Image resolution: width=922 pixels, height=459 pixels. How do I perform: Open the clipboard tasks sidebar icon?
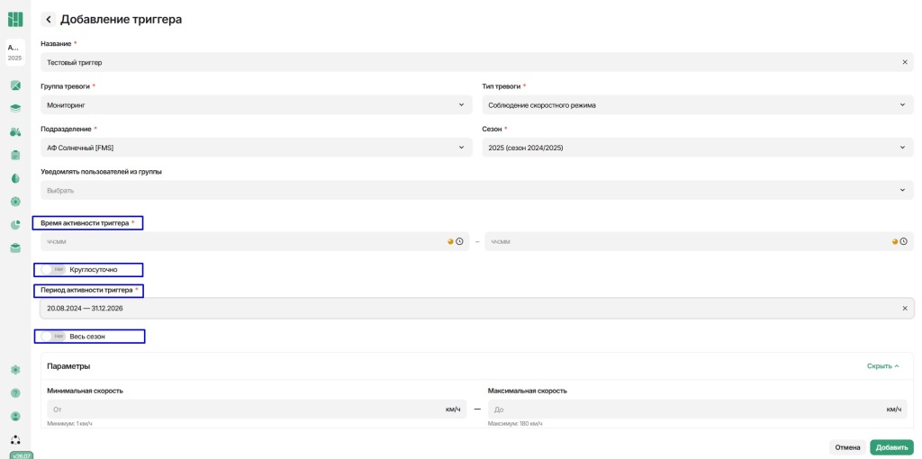(x=15, y=155)
